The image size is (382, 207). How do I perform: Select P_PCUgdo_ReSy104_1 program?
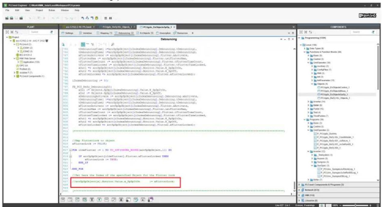(328, 148)
